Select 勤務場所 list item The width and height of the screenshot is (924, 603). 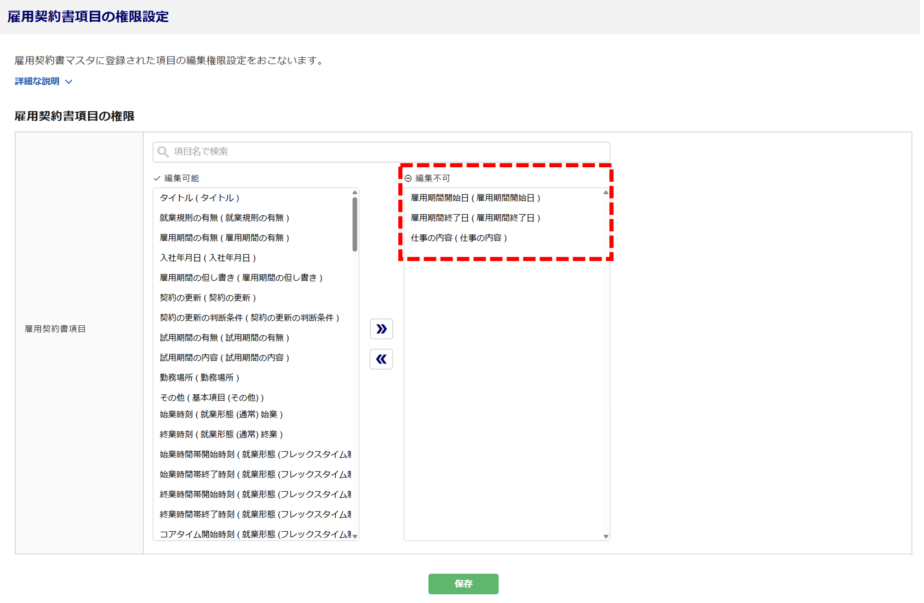tap(199, 377)
